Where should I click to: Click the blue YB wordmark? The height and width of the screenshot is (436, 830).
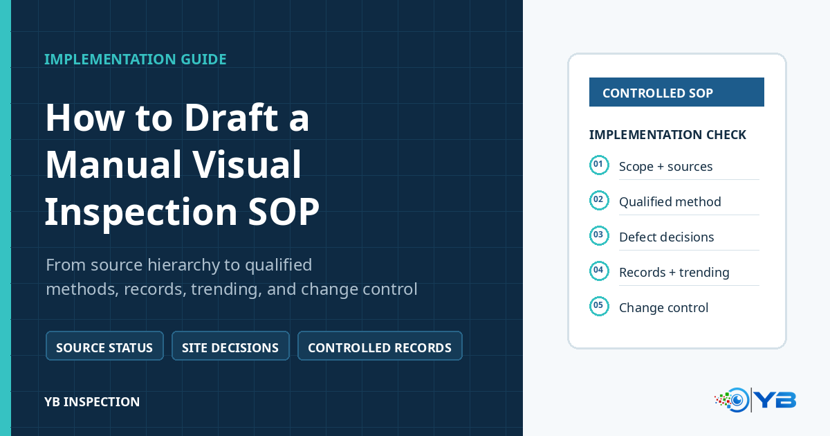775,400
